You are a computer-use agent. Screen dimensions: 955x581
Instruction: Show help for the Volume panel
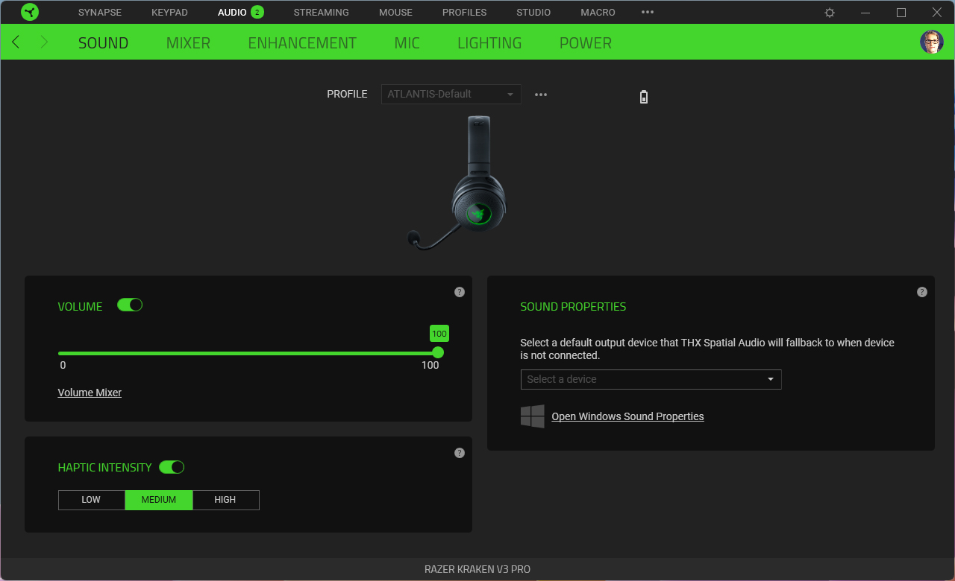[x=460, y=292]
